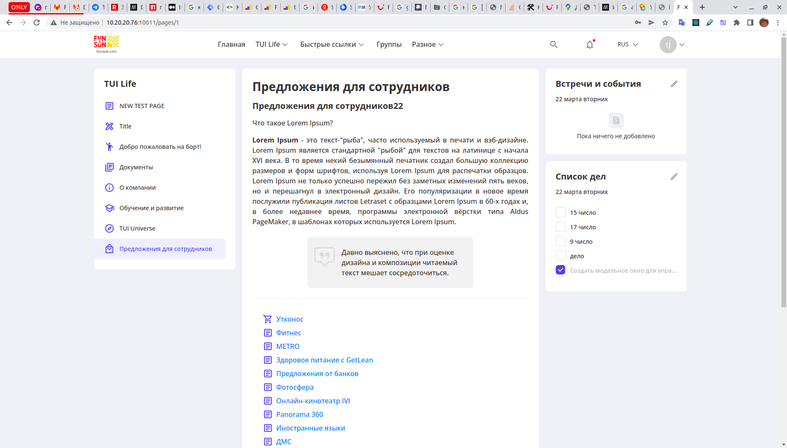
Task: Expand the Разное dropdown
Action: 428,44
